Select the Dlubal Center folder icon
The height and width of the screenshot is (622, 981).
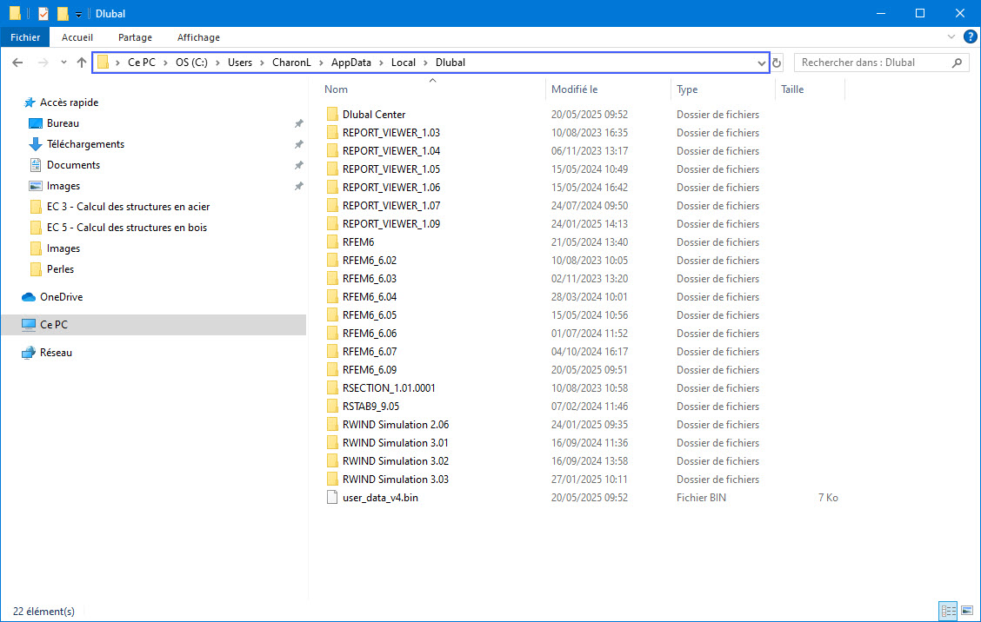(x=332, y=115)
